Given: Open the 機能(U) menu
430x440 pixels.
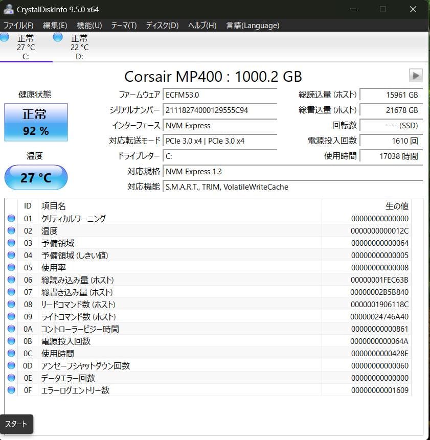Looking at the screenshot, I should coord(89,26).
